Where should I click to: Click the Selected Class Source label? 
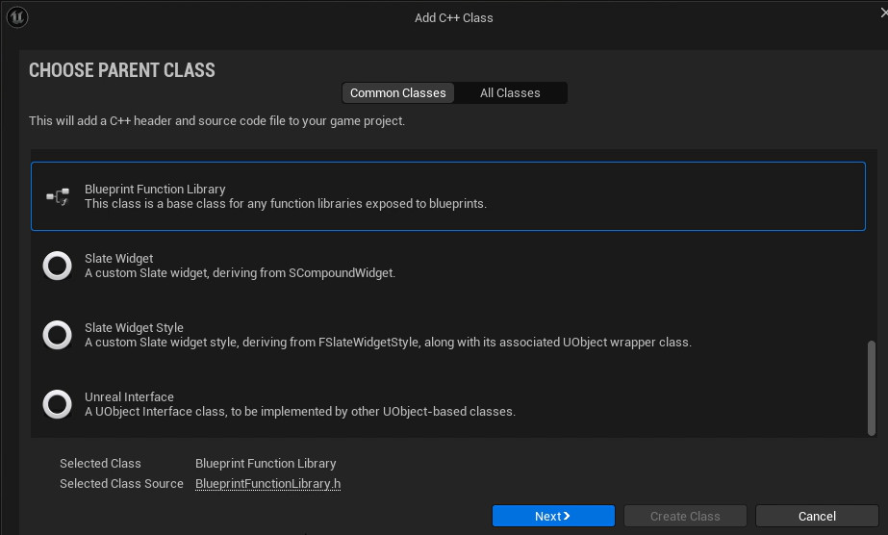121,483
